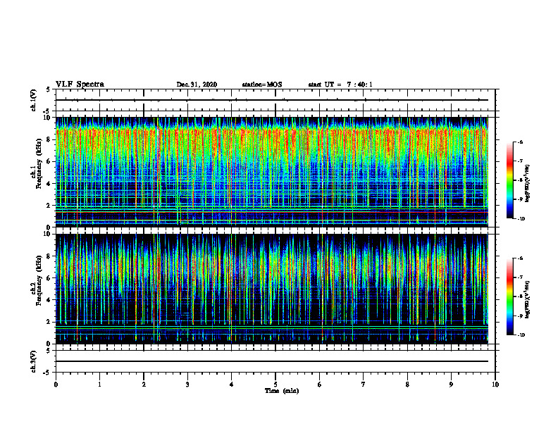Click the ch.2 colorbar log(PSD) units label

tap(528, 300)
